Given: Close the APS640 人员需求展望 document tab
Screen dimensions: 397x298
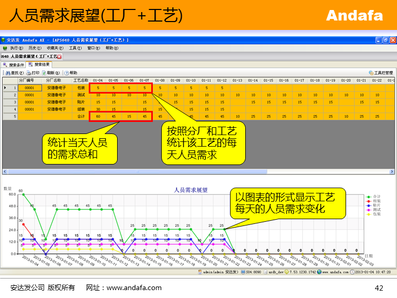Looking at the screenshot, I should [59, 56].
